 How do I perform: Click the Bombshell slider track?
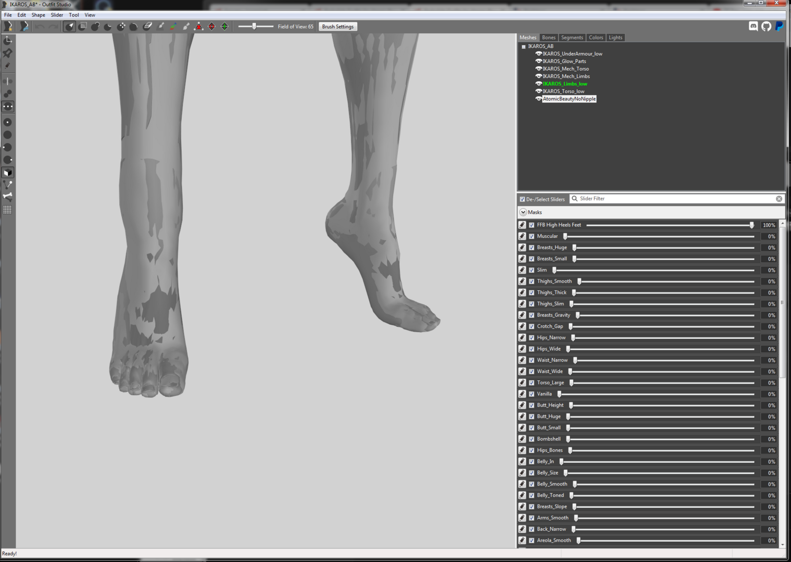click(x=661, y=439)
